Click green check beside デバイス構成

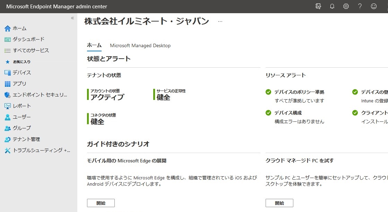pos(268,113)
